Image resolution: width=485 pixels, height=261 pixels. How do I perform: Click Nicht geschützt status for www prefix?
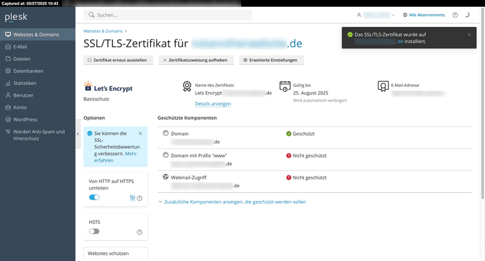(306, 156)
